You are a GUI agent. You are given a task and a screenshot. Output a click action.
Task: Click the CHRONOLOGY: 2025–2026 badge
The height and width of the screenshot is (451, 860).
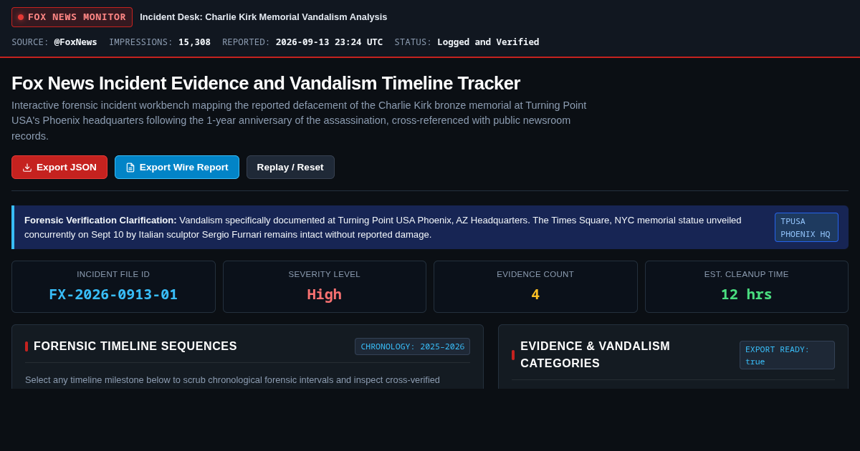tap(412, 346)
